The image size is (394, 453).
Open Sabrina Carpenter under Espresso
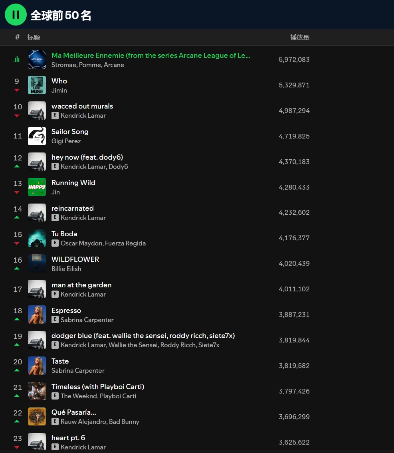[x=87, y=320]
